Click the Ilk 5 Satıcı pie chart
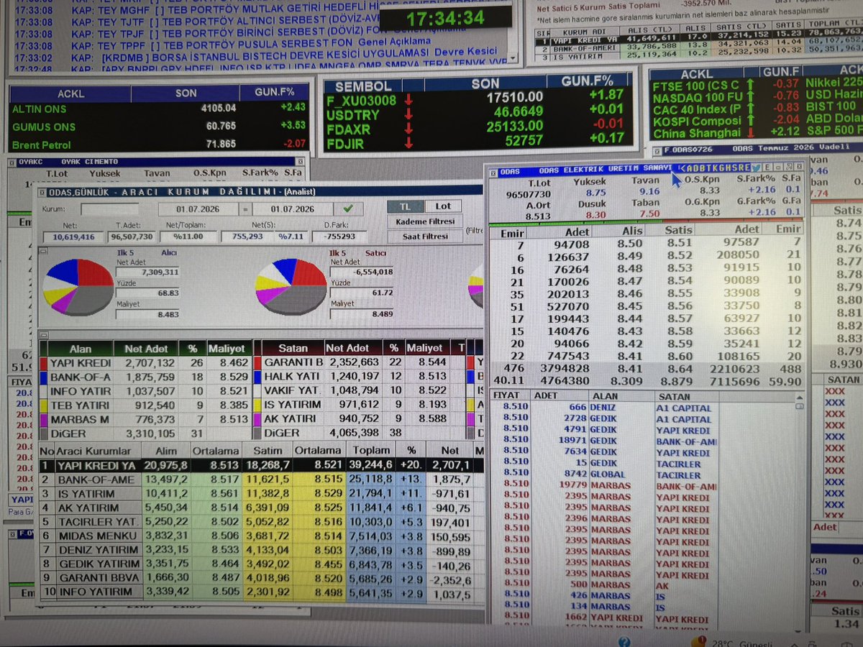863x647 pixels. click(290, 285)
